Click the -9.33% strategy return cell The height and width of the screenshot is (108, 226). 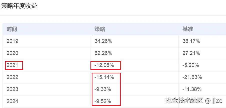[x=103, y=89]
